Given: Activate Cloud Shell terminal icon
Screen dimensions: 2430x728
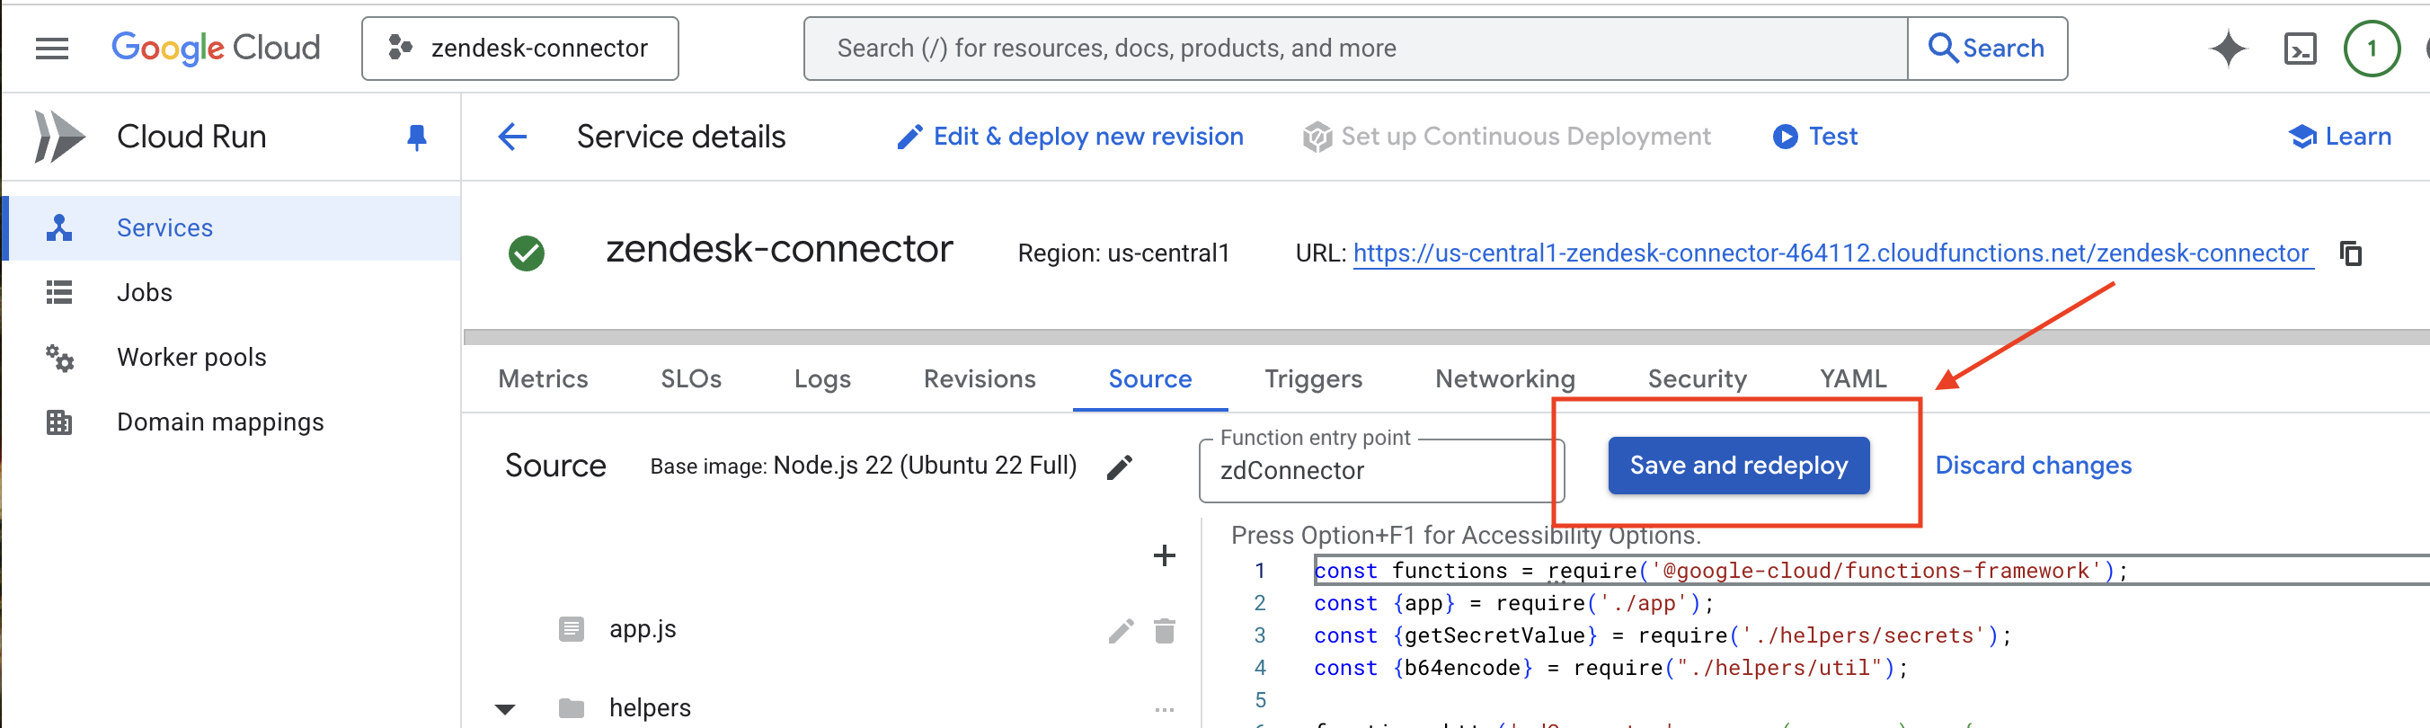Looking at the screenshot, I should coord(2299,49).
